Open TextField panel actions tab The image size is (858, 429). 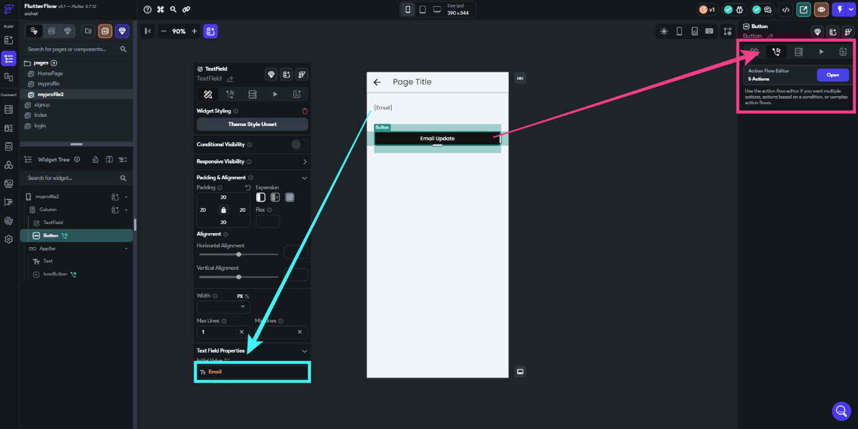(x=230, y=94)
